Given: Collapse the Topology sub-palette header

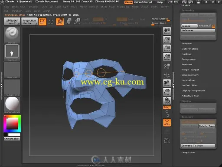Looking at the screenshot, I should (187, 117).
